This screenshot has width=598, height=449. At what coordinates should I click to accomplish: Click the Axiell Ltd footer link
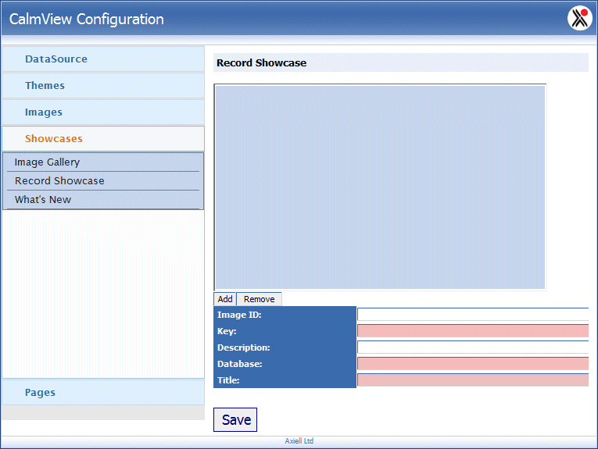tap(299, 441)
